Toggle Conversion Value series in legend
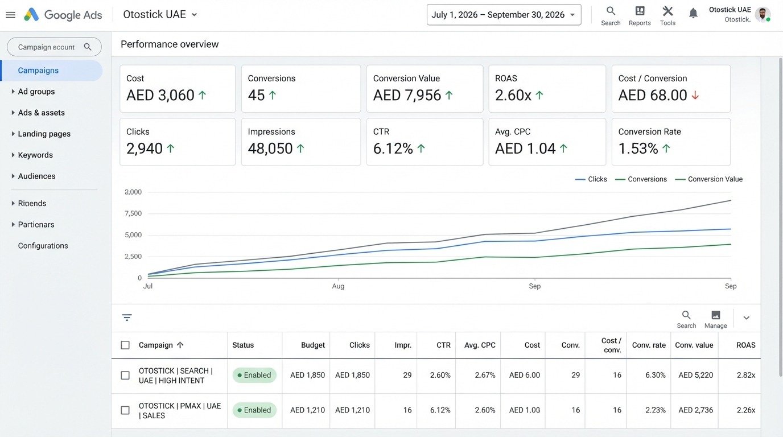 coord(708,179)
